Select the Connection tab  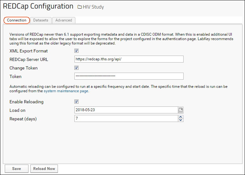(17, 20)
